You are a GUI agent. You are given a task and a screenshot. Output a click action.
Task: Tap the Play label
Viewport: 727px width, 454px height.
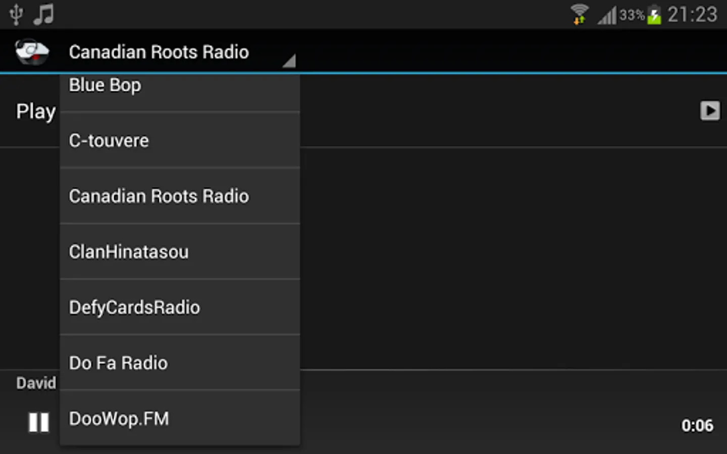(36, 111)
